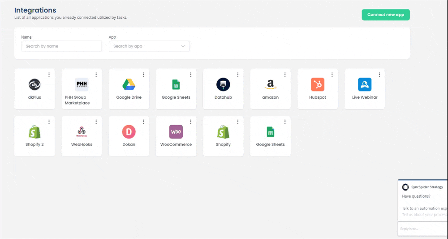Click the WooCommerce card label
The height and width of the screenshot is (239, 448).
[176, 144]
